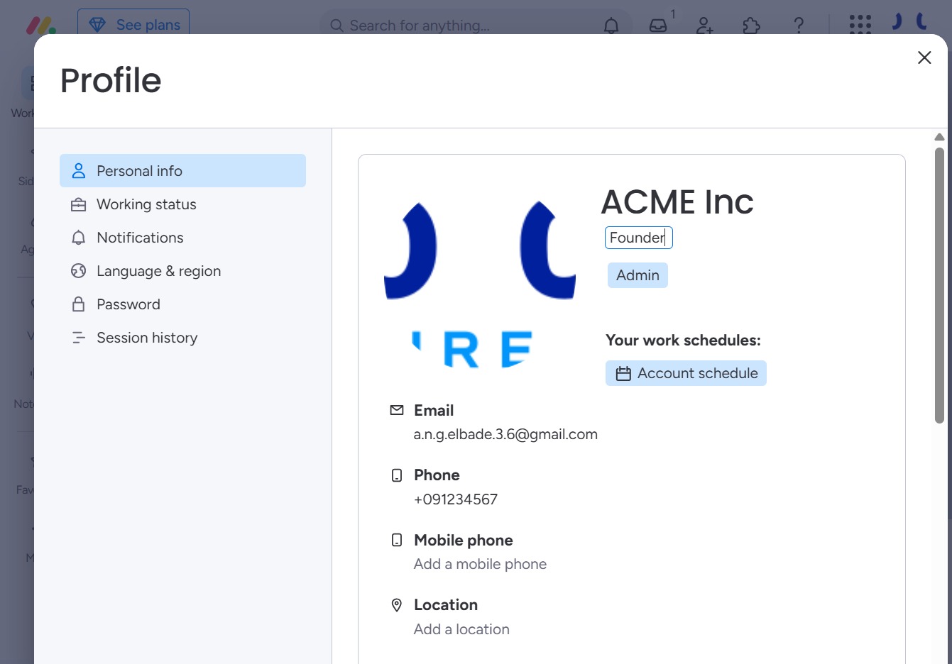Click the invite members icon
This screenshot has height=664, width=952.
[x=705, y=26]
